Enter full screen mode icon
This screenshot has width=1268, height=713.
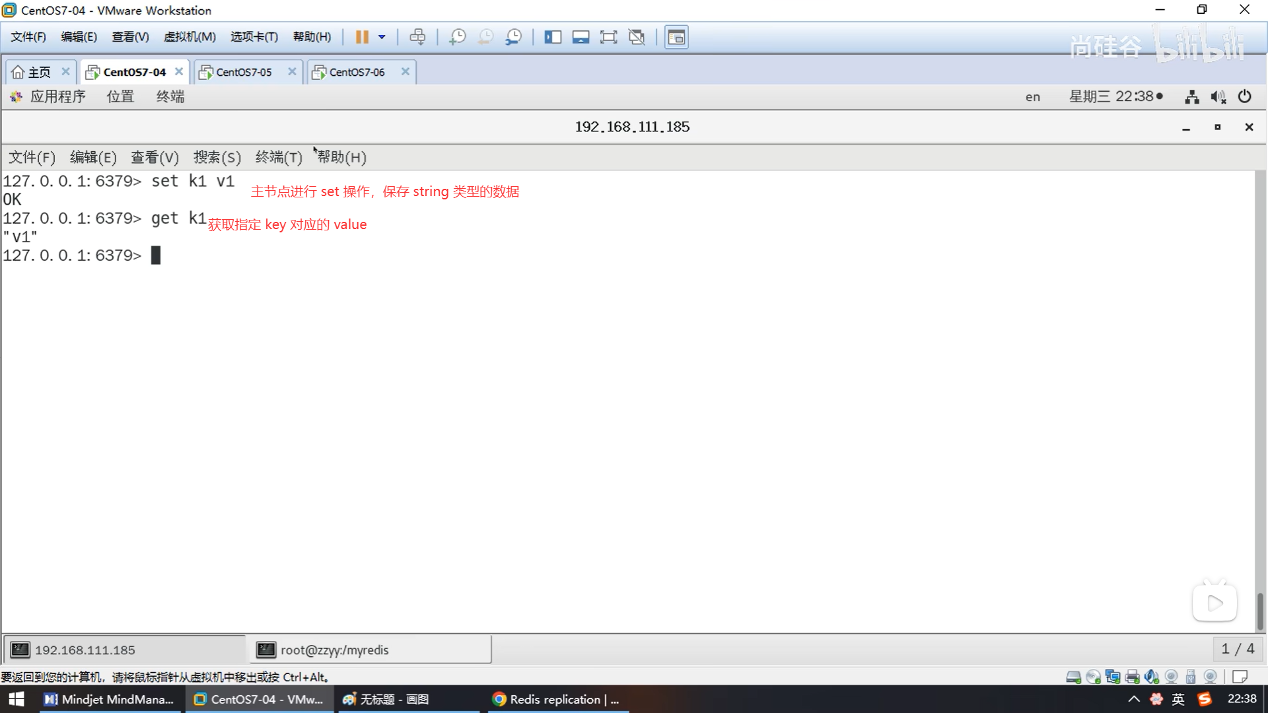point(608,37)
